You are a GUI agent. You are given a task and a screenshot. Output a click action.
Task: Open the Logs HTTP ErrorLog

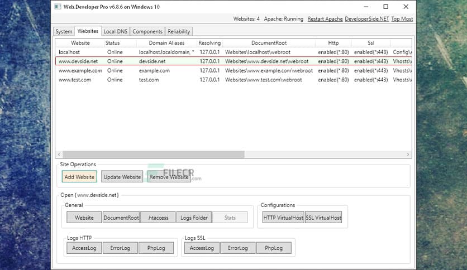[x=120, y=248]
